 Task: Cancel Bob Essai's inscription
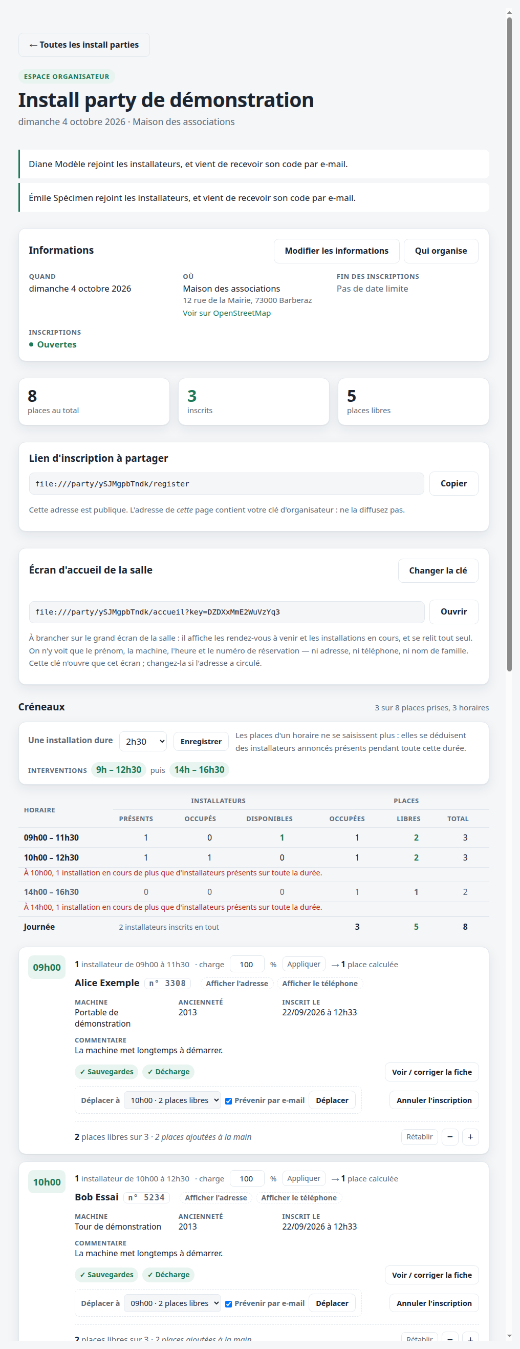434,1303
